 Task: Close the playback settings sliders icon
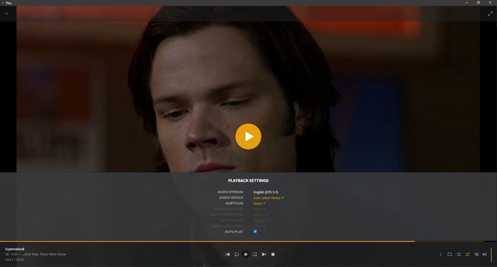point(468,254)
